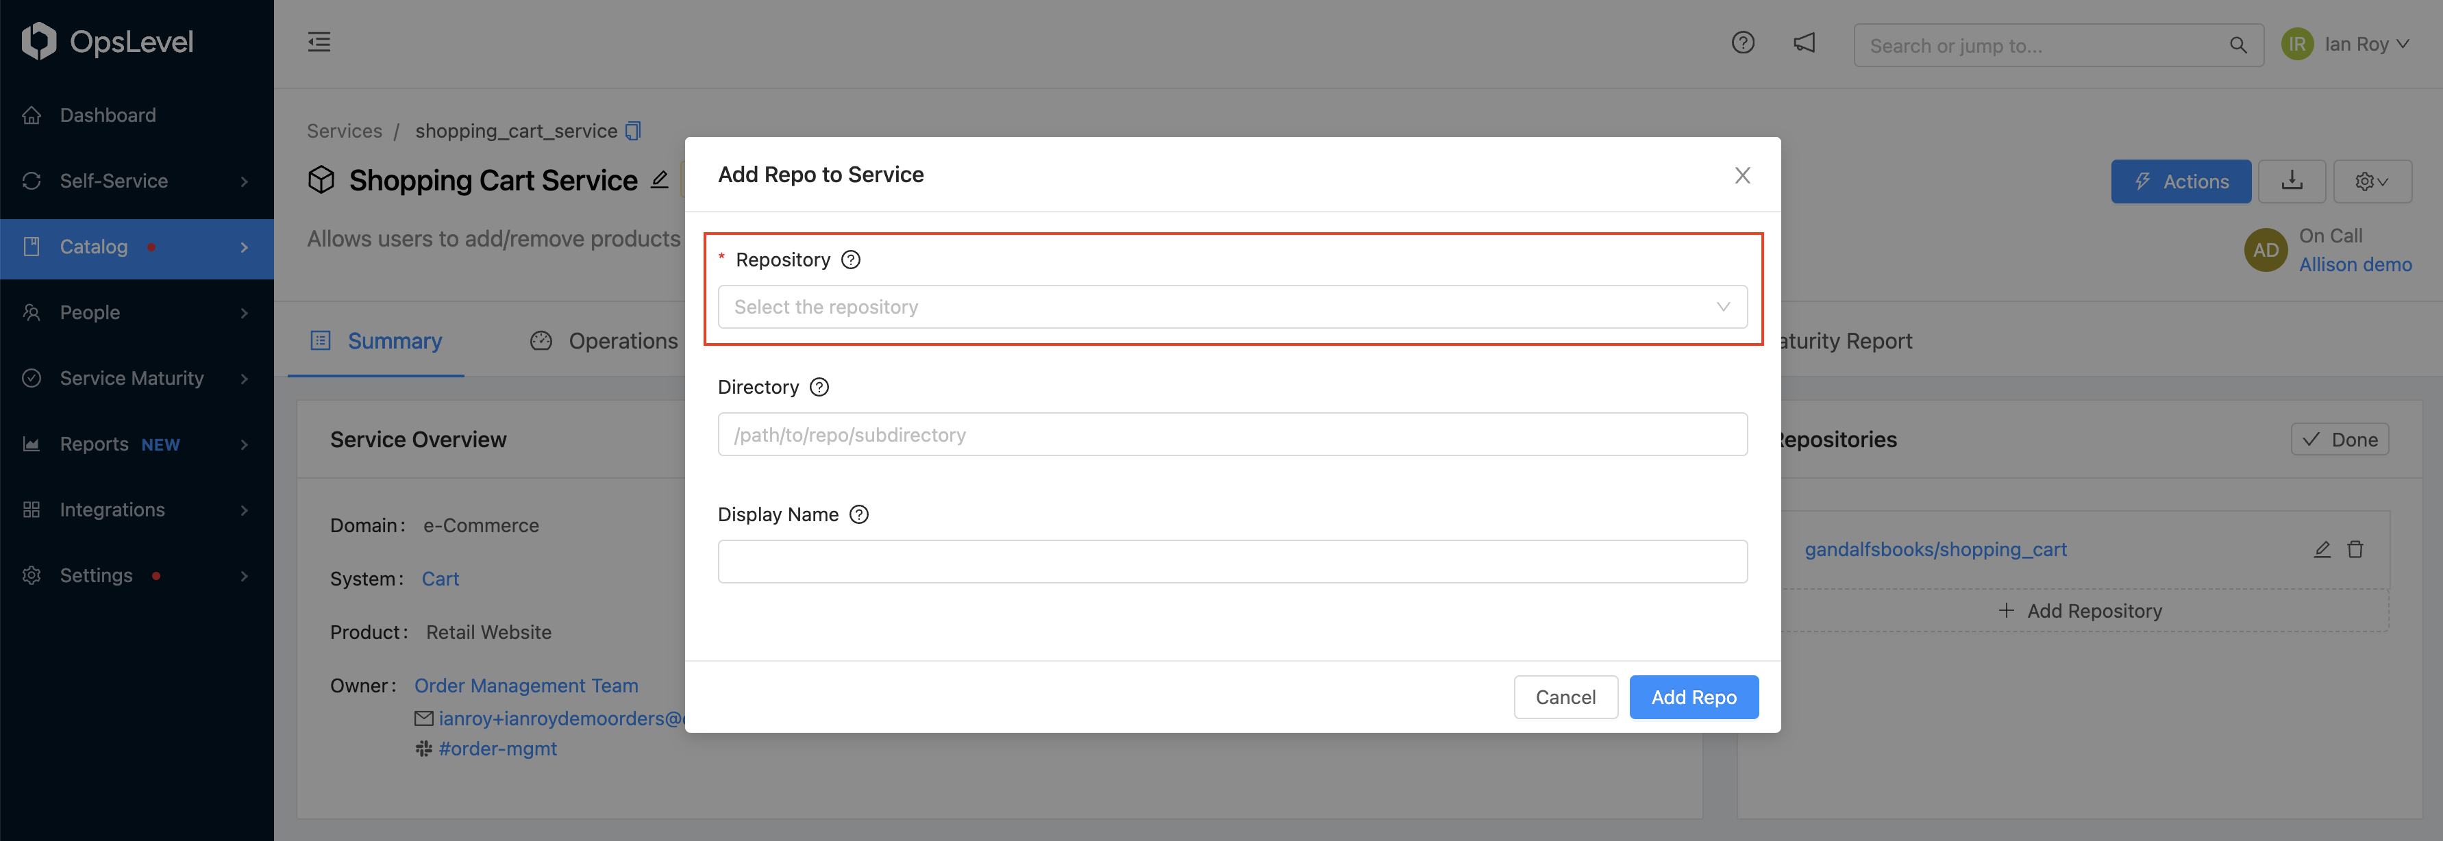2443x841 pixels.
Task: Open the announcements megaphone icon
Action: coord(1804,42)
